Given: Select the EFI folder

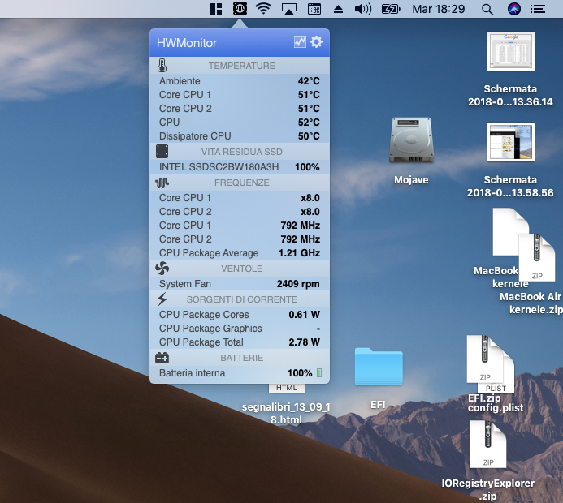Looking at the screenshot, I should 379,367.
